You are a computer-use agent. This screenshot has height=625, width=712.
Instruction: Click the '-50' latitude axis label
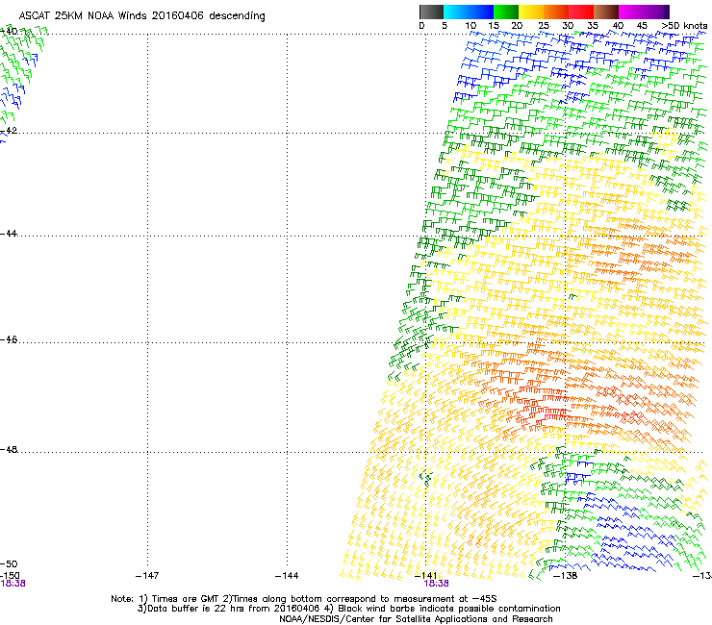9,564
